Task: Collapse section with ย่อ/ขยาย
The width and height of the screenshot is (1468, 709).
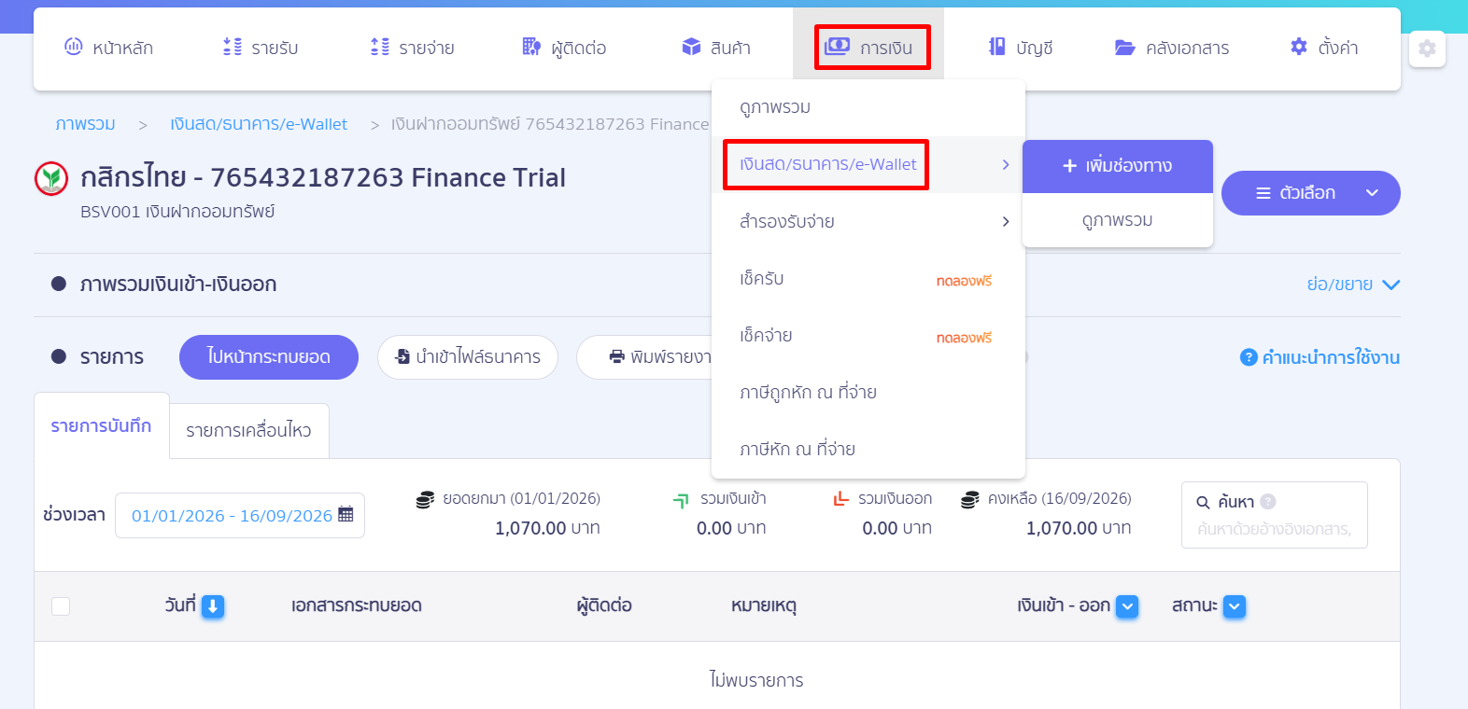Action: point(1353,285)
